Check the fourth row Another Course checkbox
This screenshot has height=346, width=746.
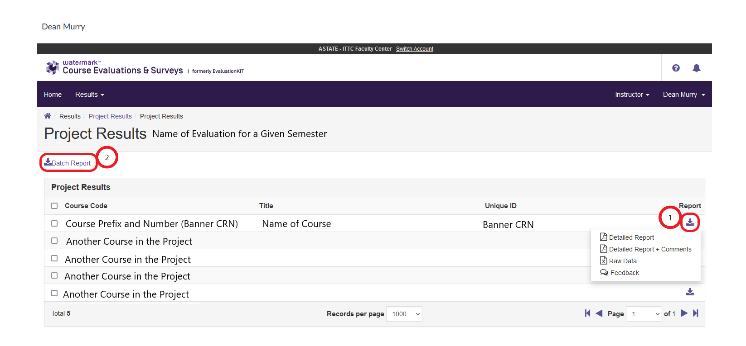54,275
